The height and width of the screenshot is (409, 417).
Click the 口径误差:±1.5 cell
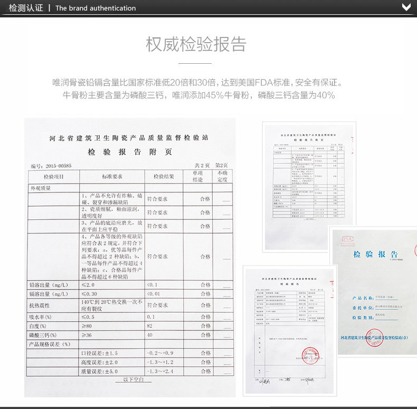click(x=99, y=353)
